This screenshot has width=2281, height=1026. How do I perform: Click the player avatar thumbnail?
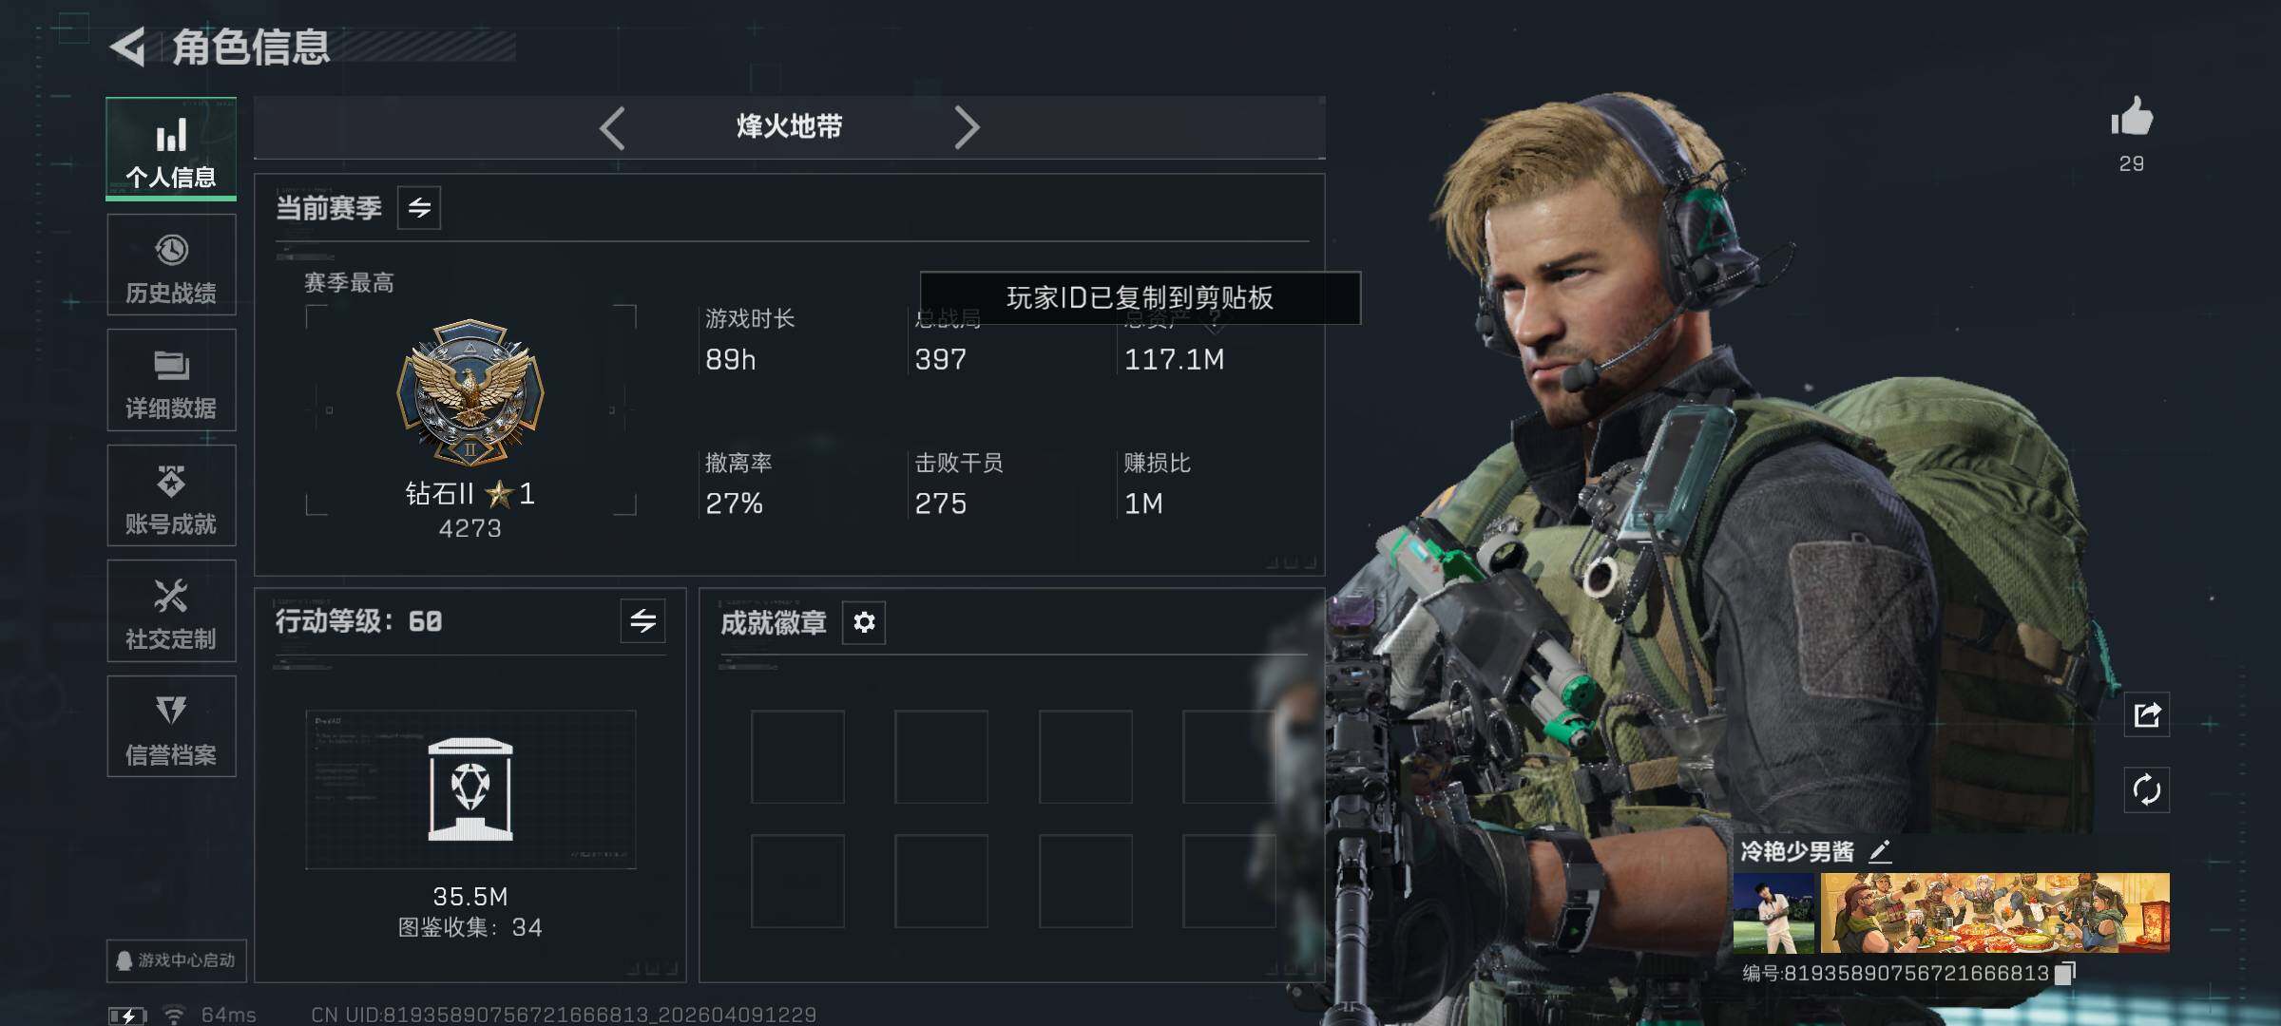click(1773, 913)
